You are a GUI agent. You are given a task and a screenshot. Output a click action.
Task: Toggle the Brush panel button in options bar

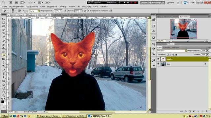coord(20,11)
